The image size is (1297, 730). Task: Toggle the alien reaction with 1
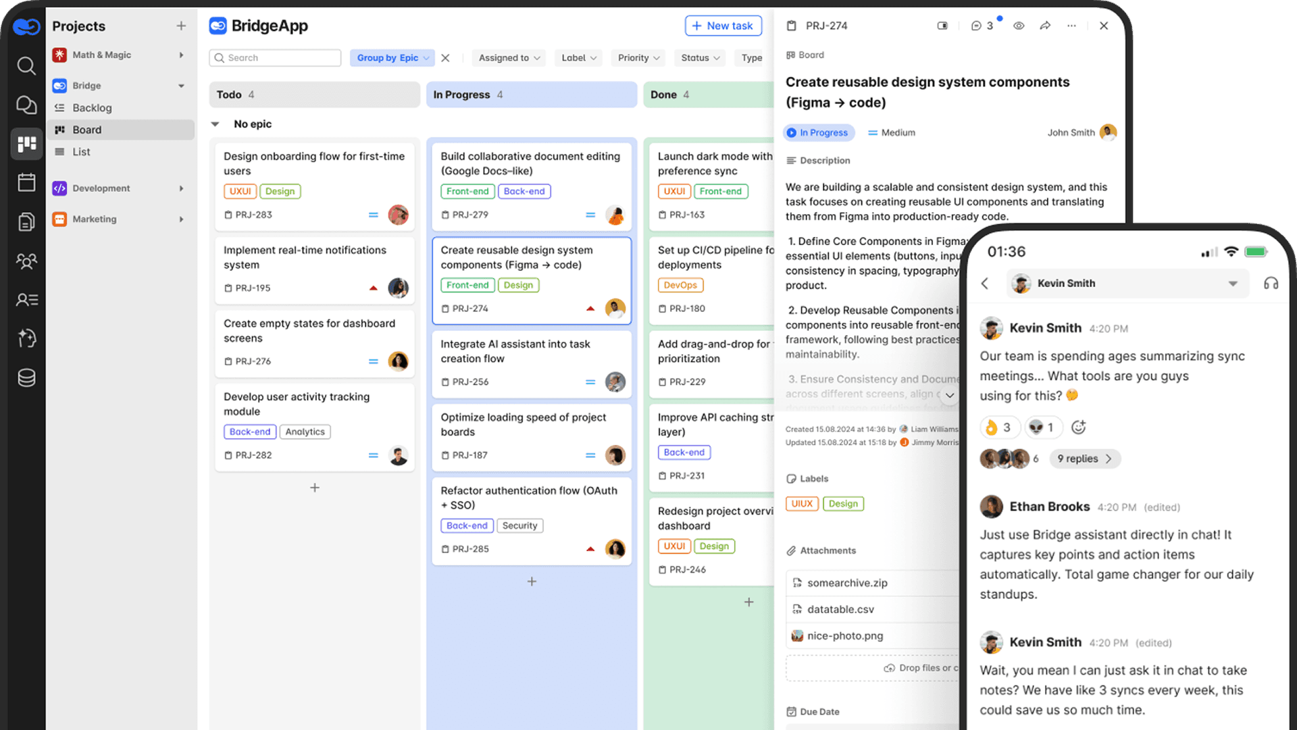click(1042, 427)
